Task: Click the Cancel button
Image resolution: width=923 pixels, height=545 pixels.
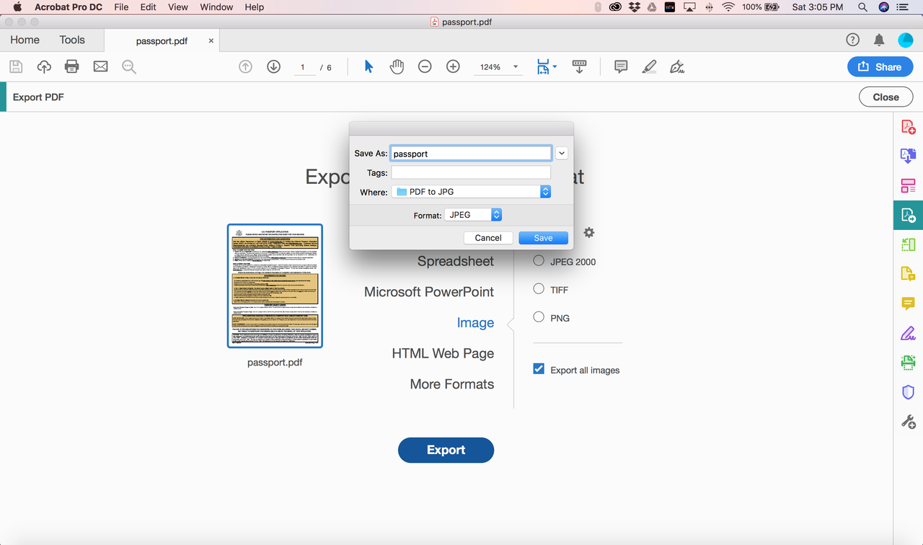Action: click(488, 238)
